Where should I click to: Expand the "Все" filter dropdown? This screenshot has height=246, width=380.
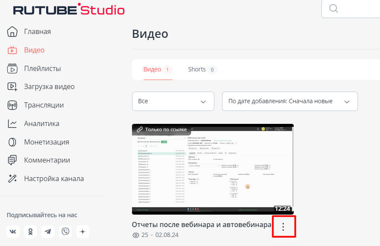[x=173, y=101]
